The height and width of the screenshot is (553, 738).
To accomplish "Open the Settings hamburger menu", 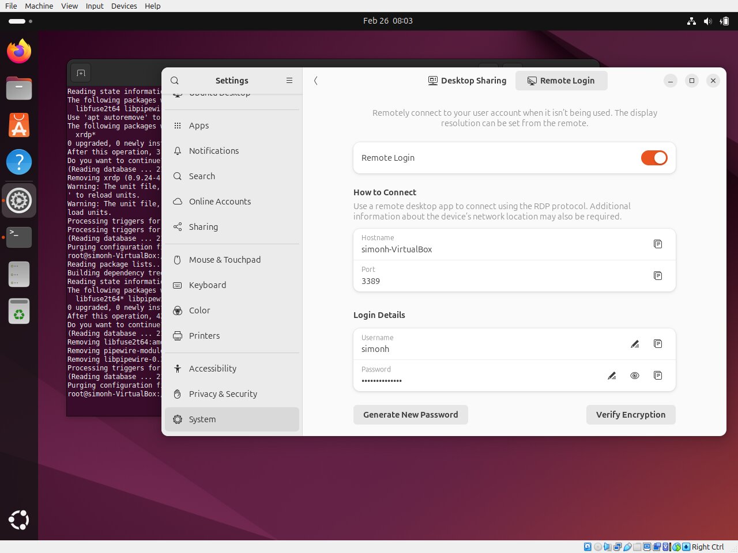I will 289,81.
